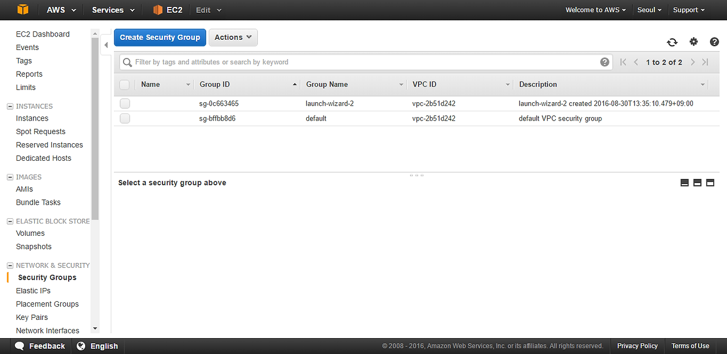727x354 pixels.
Task: Go to last page of results
Action: (705, 62)
